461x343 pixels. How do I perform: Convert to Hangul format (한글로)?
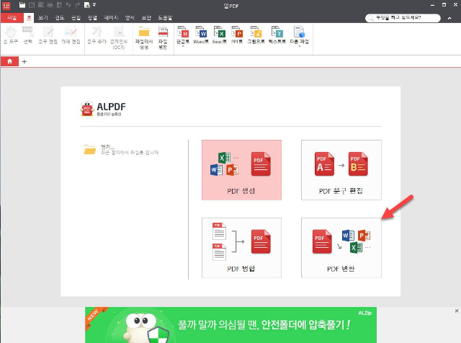click(183, 35)
